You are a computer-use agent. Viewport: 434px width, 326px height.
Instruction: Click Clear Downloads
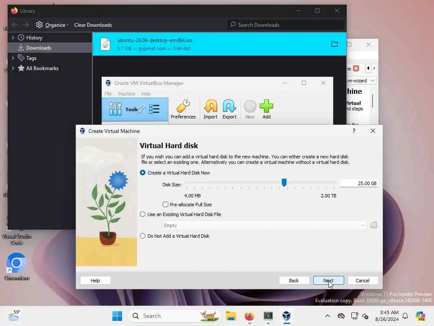click(93, 25)
